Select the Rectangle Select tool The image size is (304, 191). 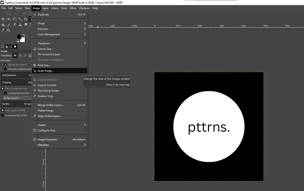8,19
